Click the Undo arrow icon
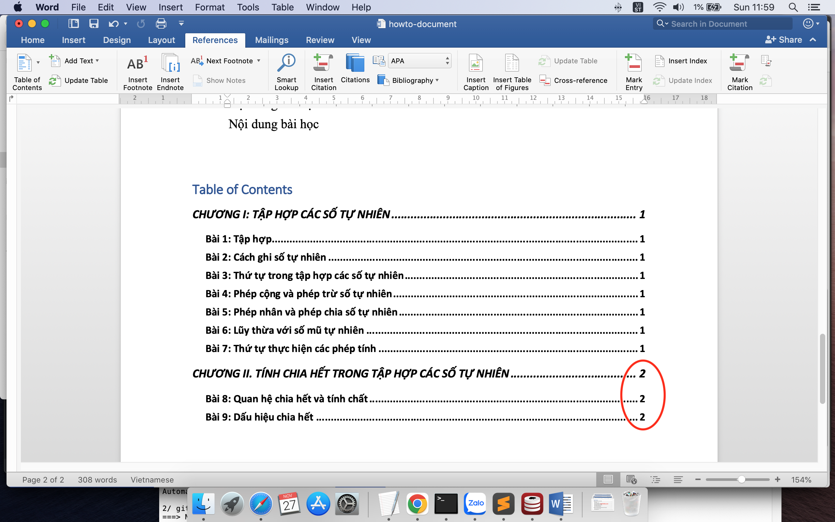 tap(113, 23)
